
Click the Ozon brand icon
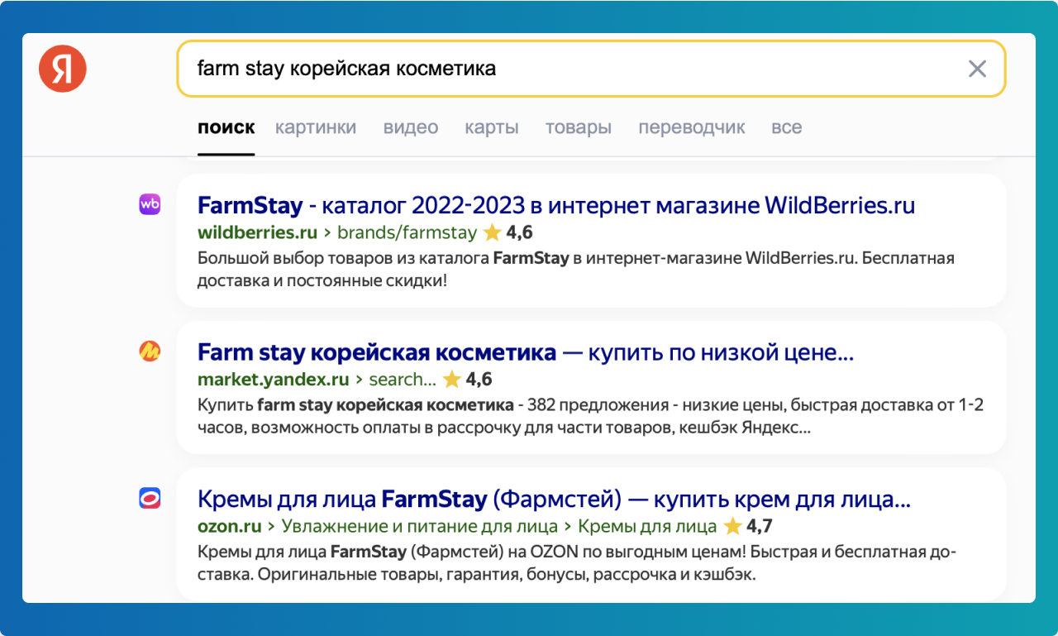point(150,498)
